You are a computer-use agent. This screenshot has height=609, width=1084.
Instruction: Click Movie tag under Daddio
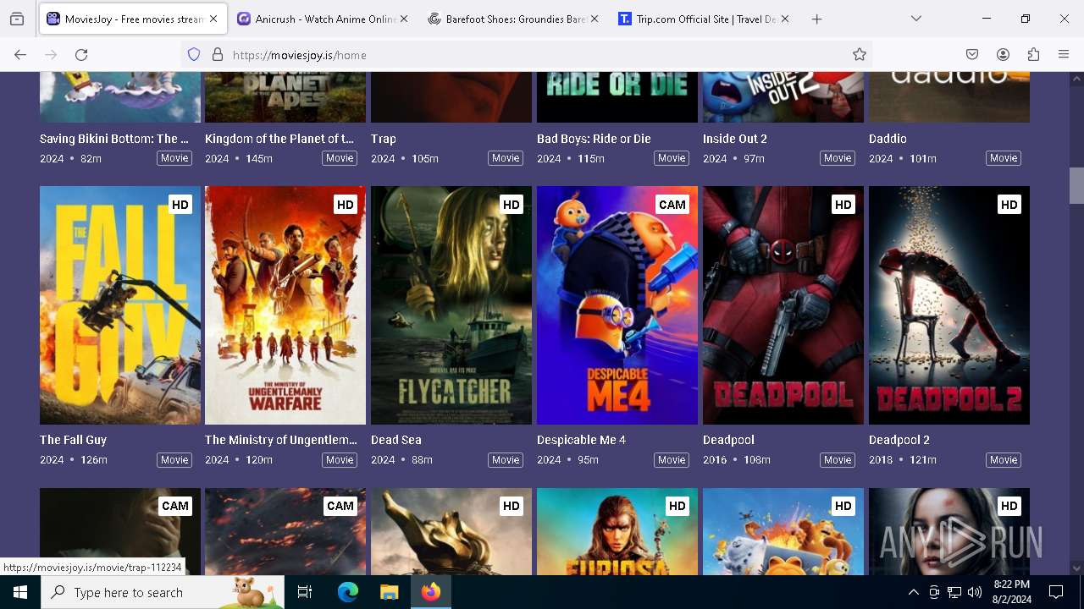(x=1004, y=158)
